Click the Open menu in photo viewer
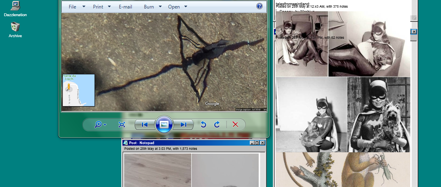 click(x=174, y=7)
